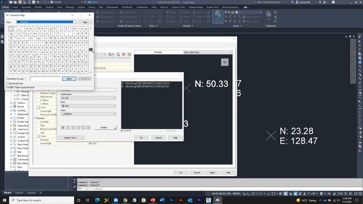Screen dimensions: 363x204
Task: Switch to the Annotate ribbon tab
Action: click(x=26, y=7)
